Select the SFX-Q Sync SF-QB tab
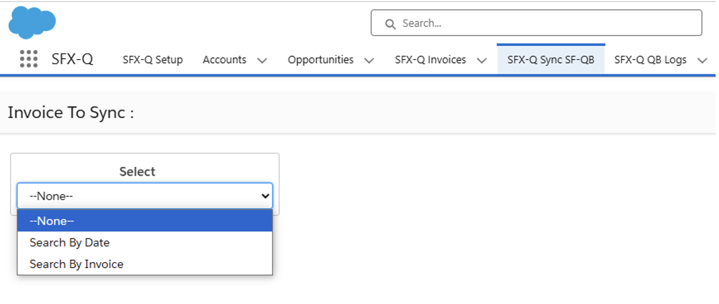 click(551, 60)
